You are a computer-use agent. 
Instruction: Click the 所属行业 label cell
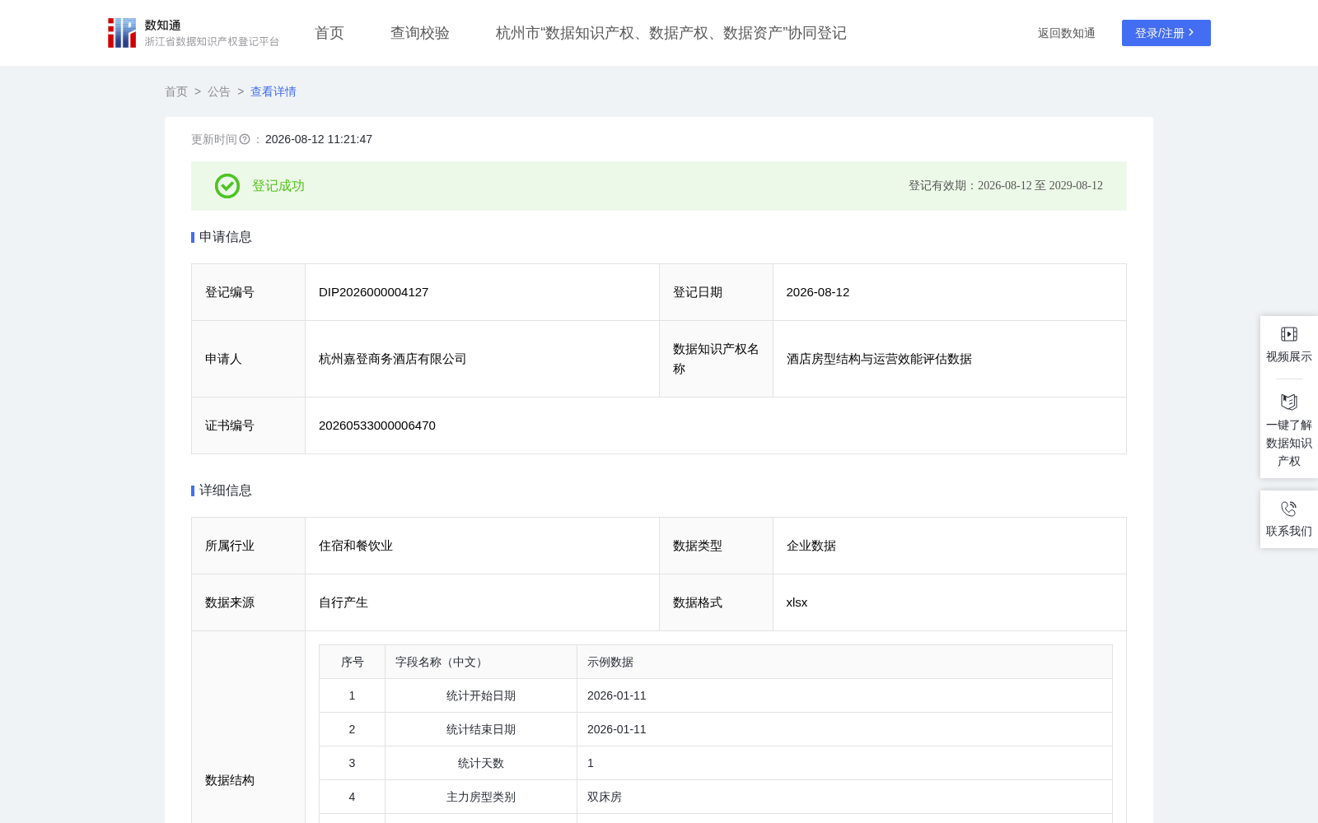(249, 546)
